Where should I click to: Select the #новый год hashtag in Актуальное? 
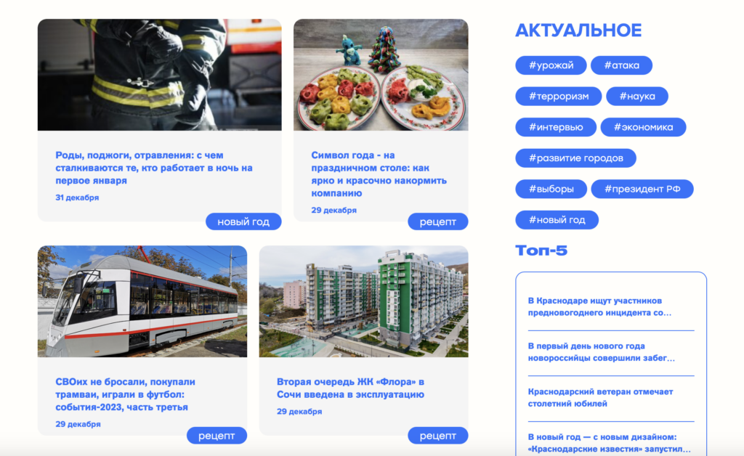pos(557,220)
